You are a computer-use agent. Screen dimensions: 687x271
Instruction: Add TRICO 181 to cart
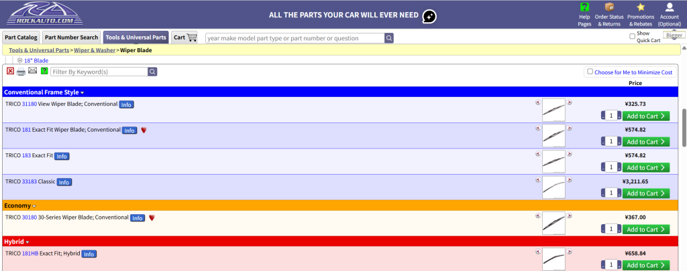pyautogui.click(x=646, y=142)
